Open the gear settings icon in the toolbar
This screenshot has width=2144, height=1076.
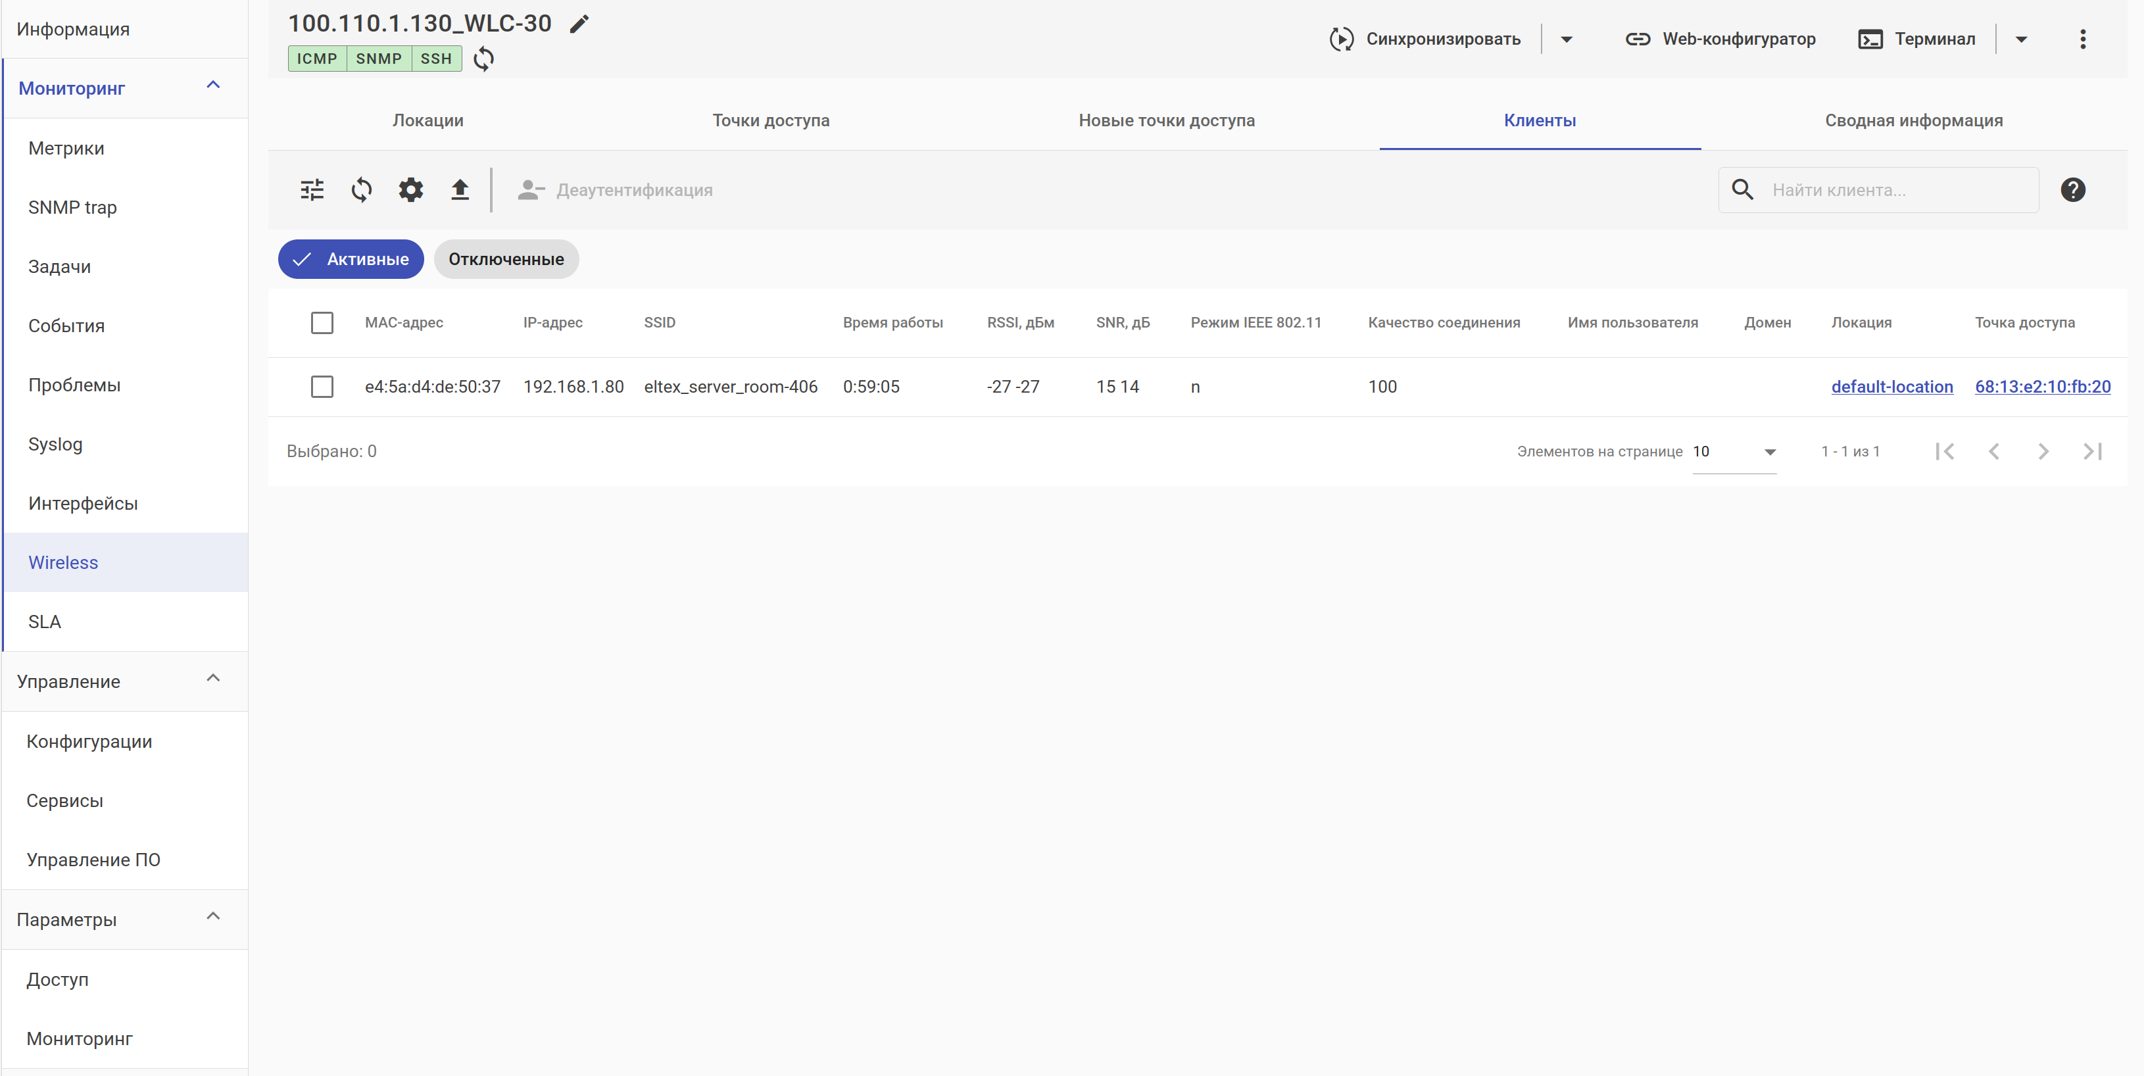pyautogui.click(x=410, y=191)
